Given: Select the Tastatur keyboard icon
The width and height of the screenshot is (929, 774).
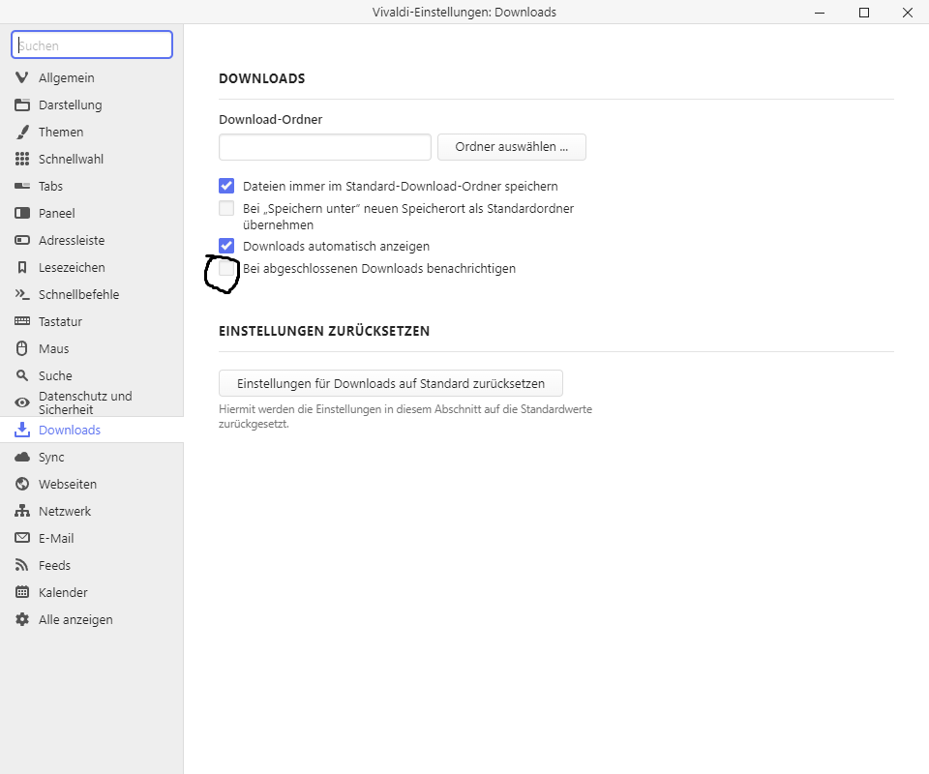Looking at the screenshot, I should coord(22,321).
